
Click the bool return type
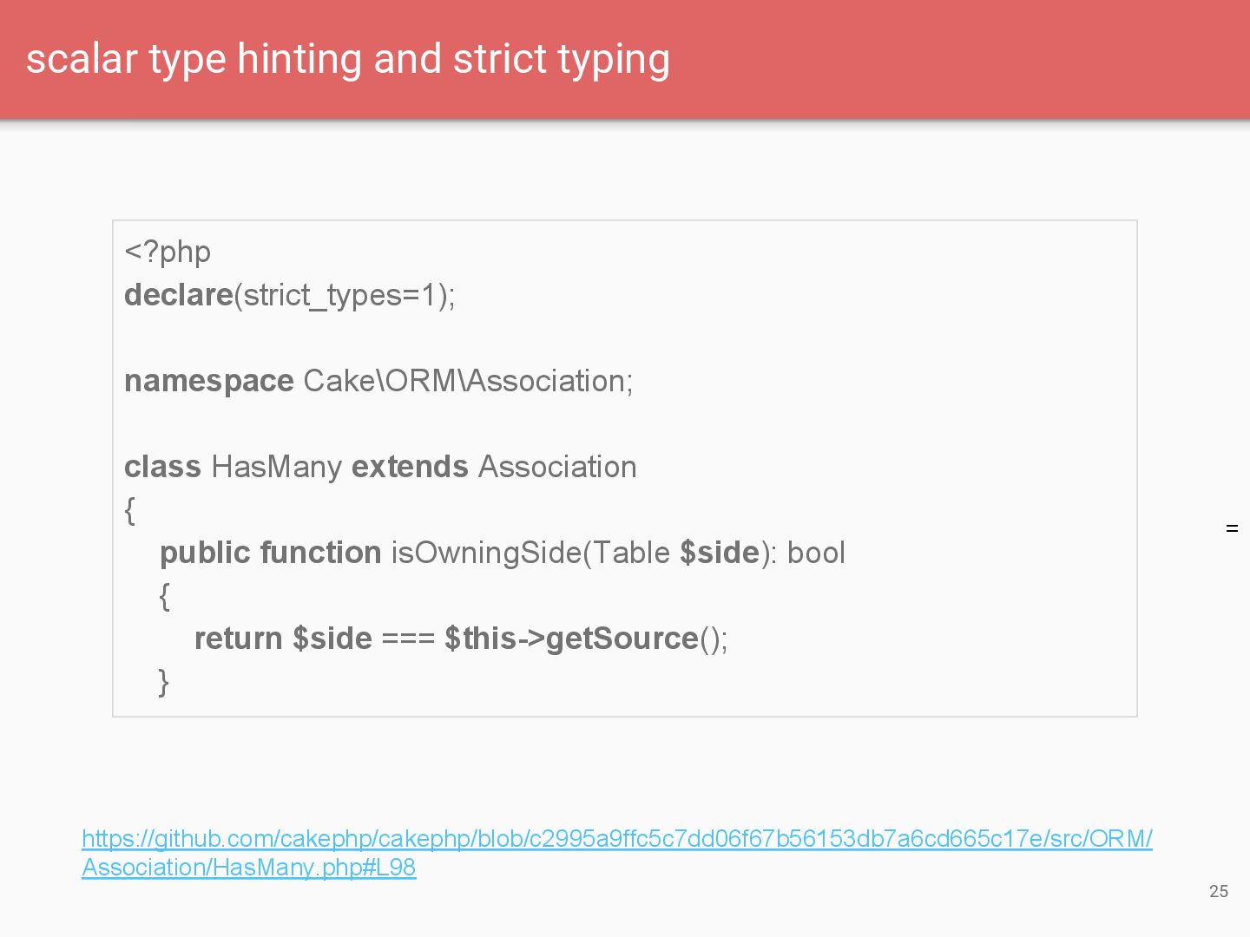pos(816,553)
